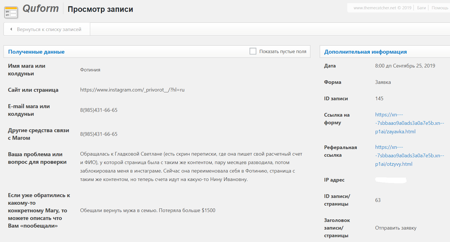Click the Instagram page URL value

click(x=132, y=90)
